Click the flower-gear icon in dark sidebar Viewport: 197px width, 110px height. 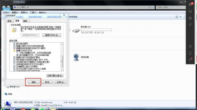coord(190,18)
